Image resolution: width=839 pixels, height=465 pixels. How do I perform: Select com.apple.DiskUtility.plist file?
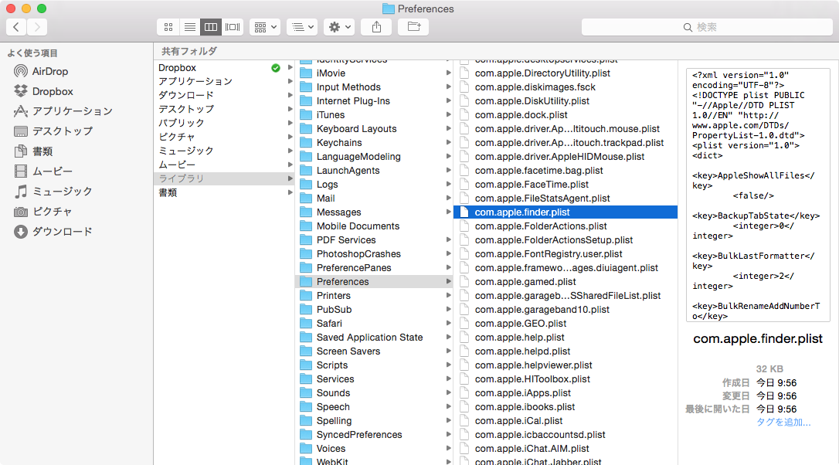click(x=566, y=101)
